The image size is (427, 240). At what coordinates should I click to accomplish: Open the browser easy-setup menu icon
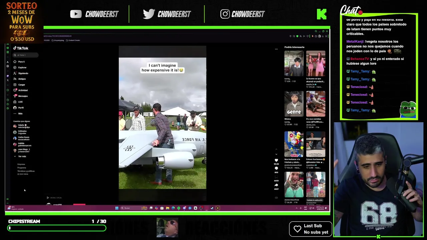pos(327,36)
